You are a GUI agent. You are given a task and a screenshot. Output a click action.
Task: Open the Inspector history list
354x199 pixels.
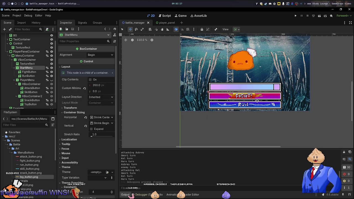pyautogui.click(x=115, y=29)
